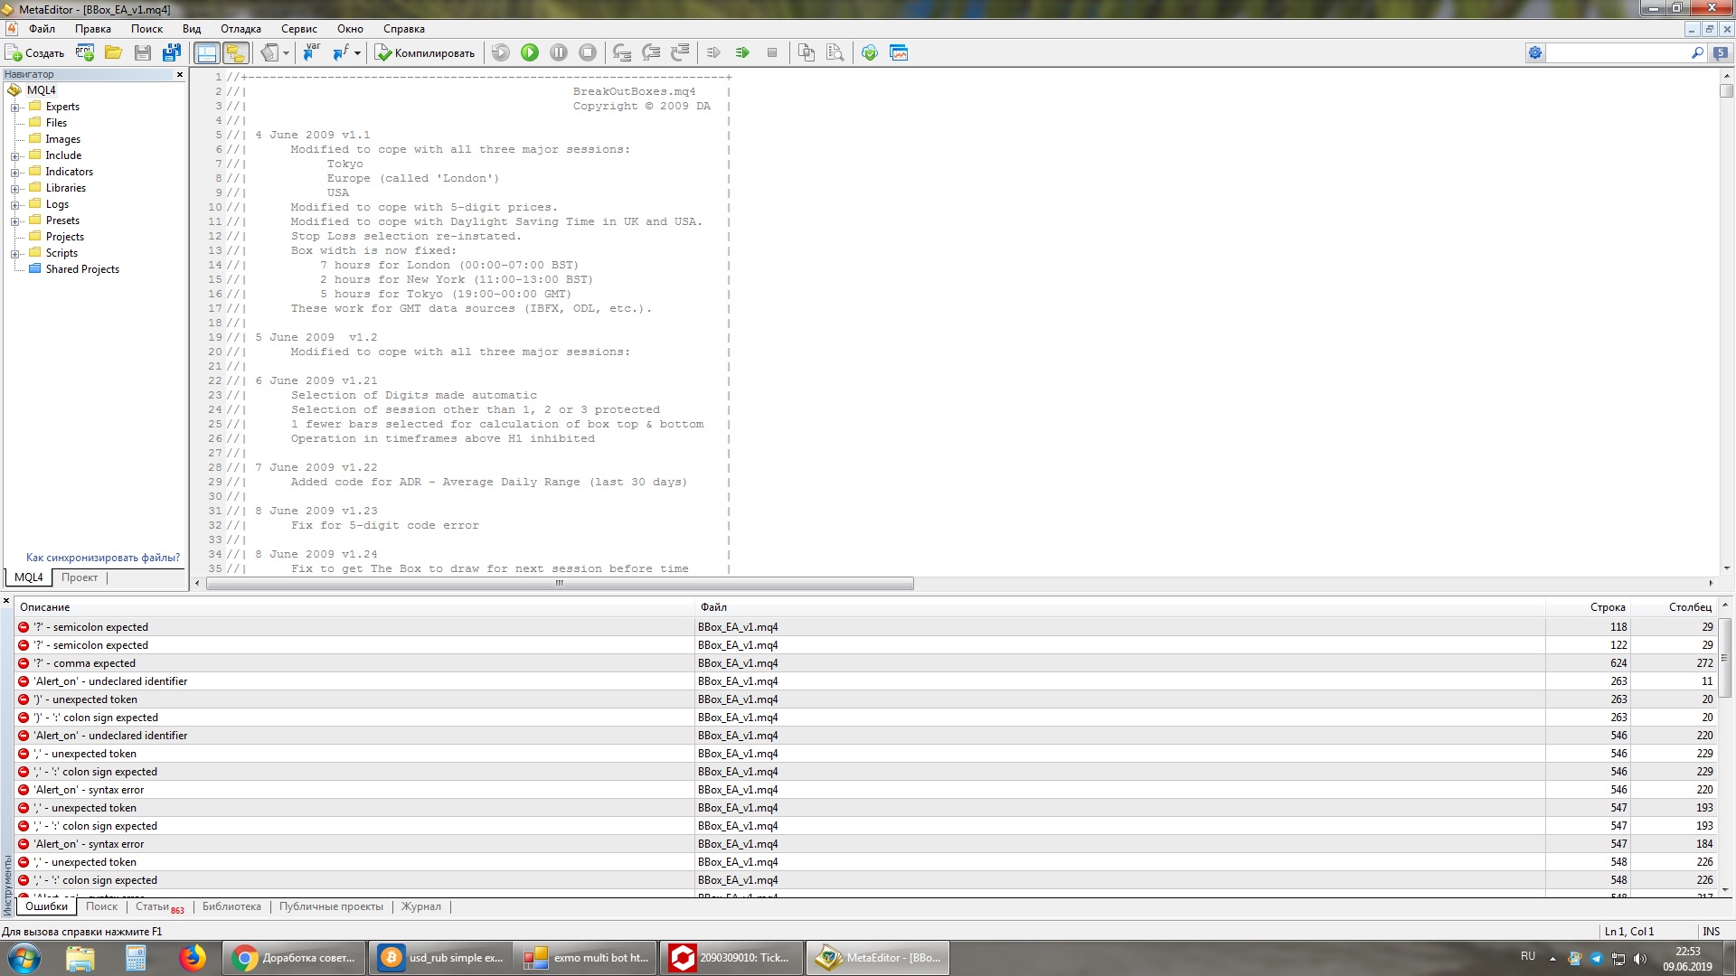Open the Файл menu

click(42, 29)
